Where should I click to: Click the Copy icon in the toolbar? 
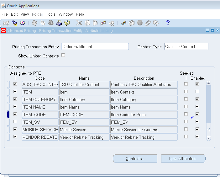click(87, 23)
